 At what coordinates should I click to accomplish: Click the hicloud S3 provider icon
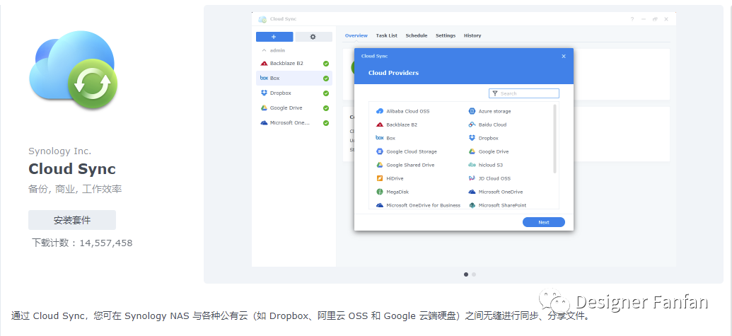click(x=472, y=166)
